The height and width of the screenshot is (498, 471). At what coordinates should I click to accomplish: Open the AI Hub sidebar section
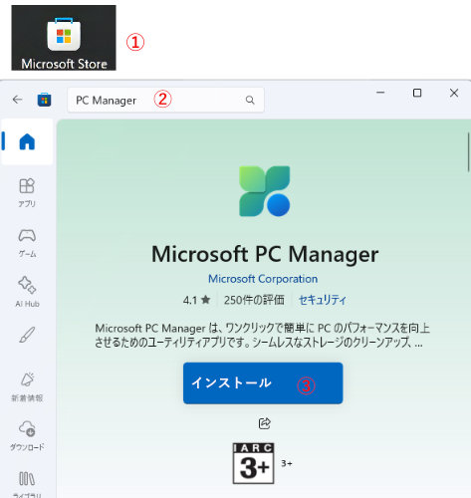(x=27, y=292)
